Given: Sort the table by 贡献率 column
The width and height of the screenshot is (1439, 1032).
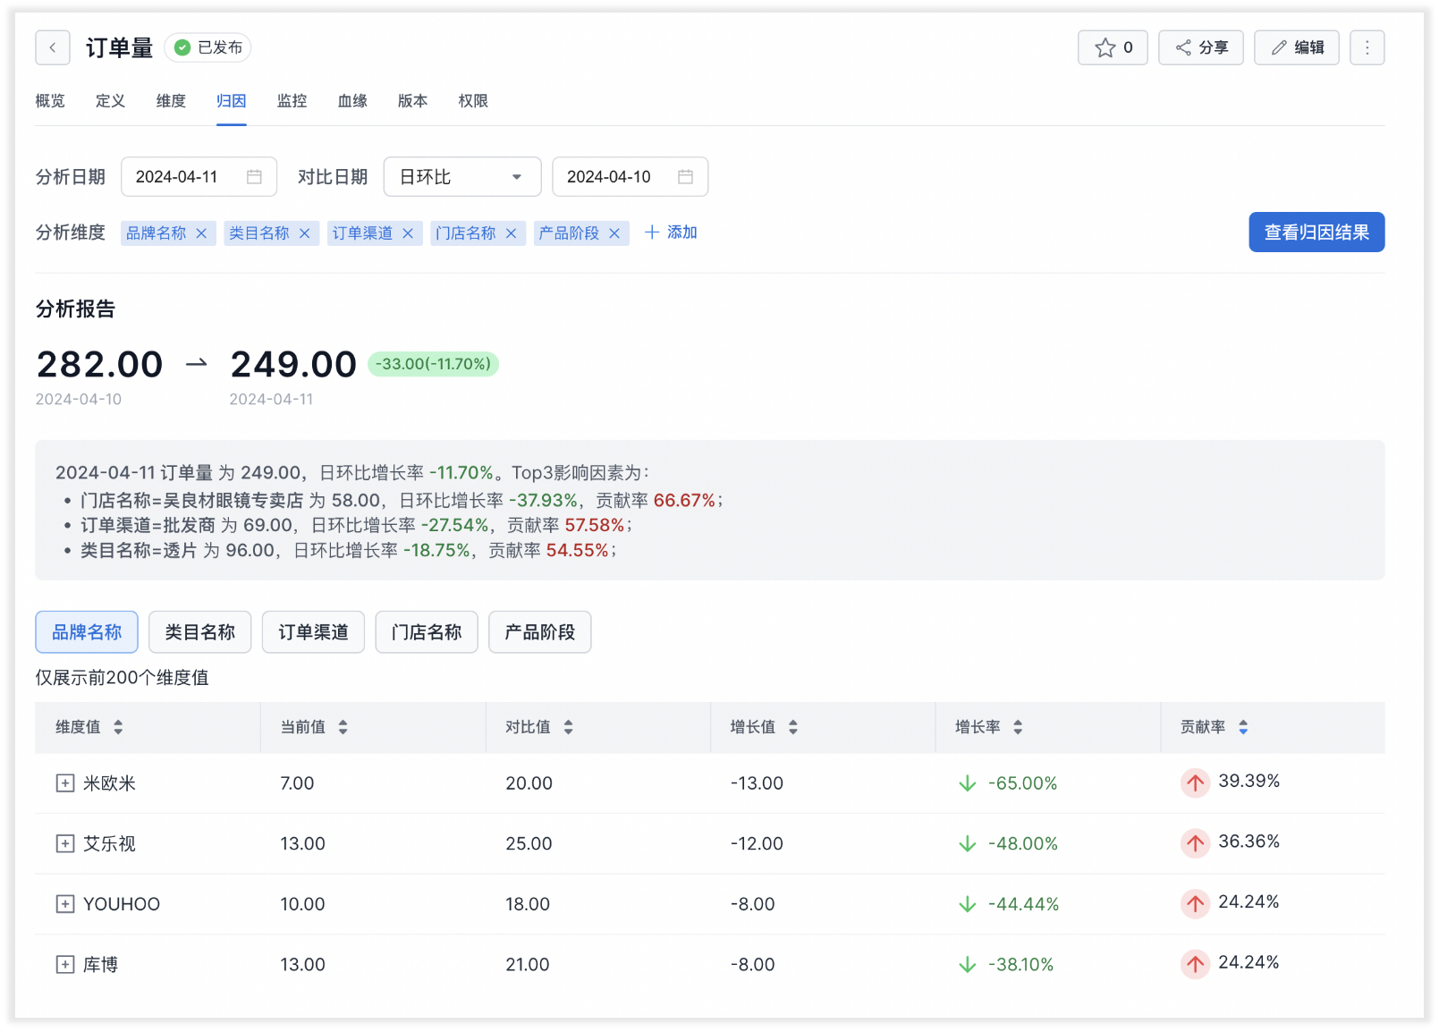Looking at the screenshot, I should pos(1242,728).
